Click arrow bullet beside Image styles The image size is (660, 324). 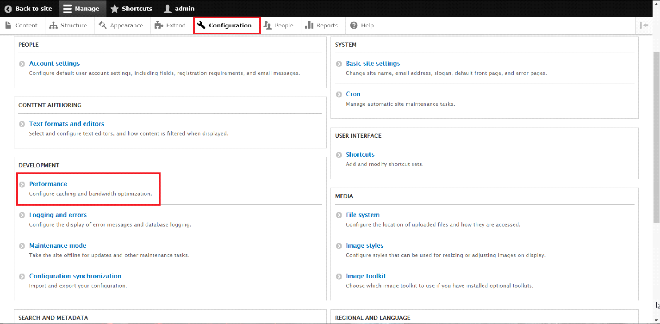click(x=339, y=246)
